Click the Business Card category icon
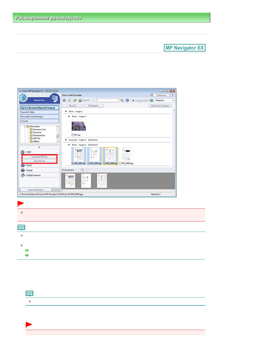This screenshot has height=348, width=269. point(31,130)
